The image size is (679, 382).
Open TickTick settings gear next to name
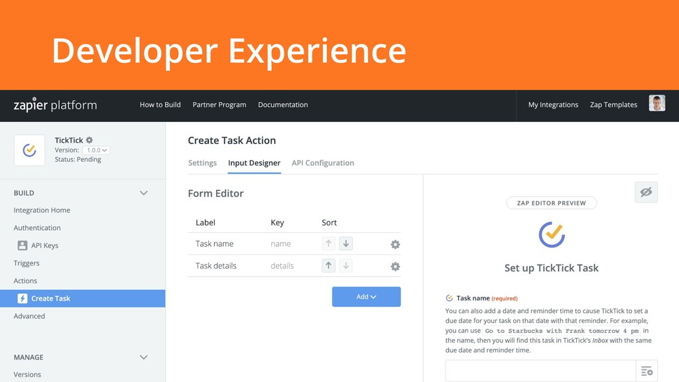click(90, 140)
